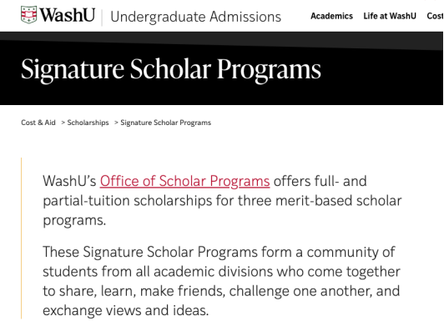Open the Life at WashU menu
The width and height of the screenshot is (444, 336).
390,16
